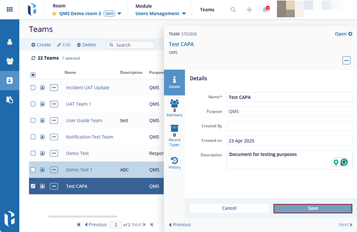Click the plus add icon in header
Viewport: 357px width, 232px height.
click(x=249, y=10)
